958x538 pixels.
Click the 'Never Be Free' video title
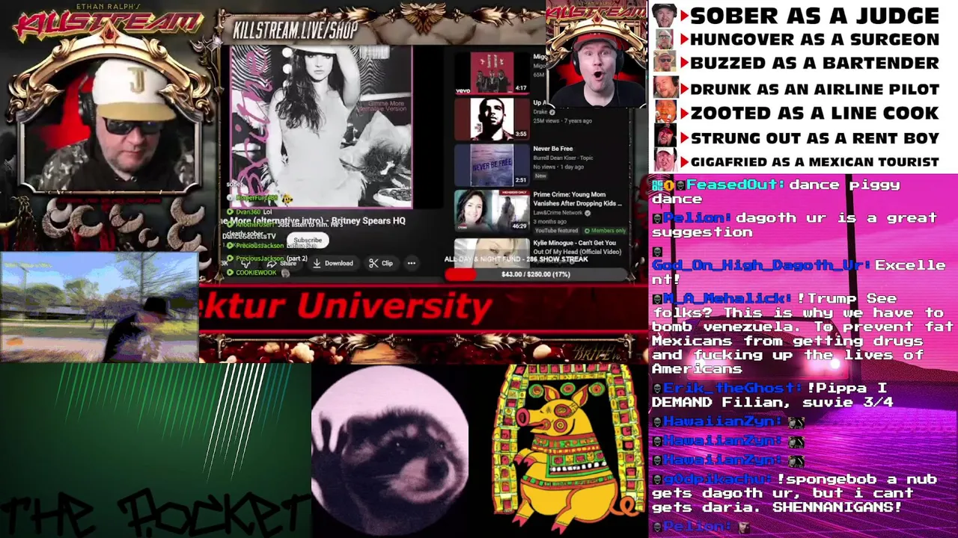click(x=552, y=149)
